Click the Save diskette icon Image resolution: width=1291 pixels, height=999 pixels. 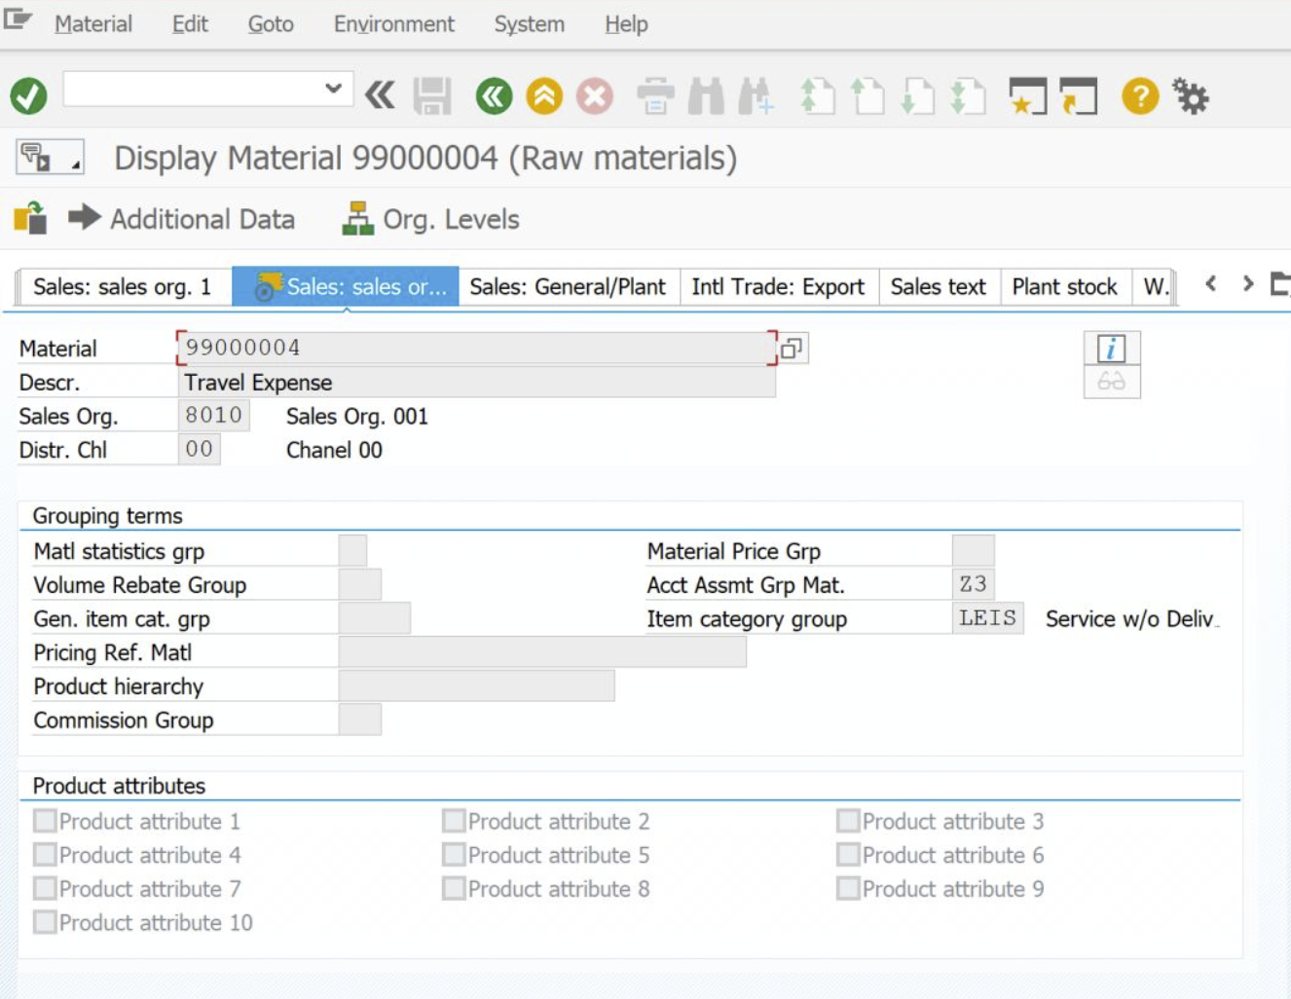[x=431, y=96]
